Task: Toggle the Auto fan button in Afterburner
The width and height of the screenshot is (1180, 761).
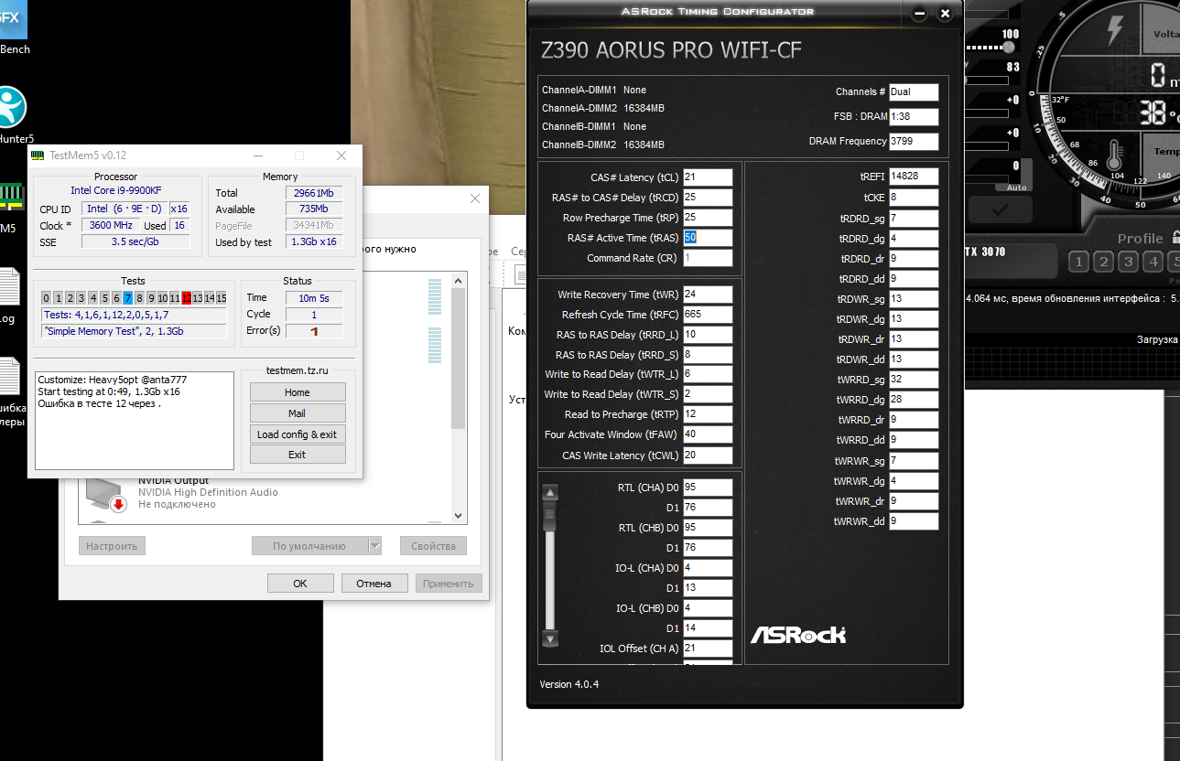Action: 1016,188
